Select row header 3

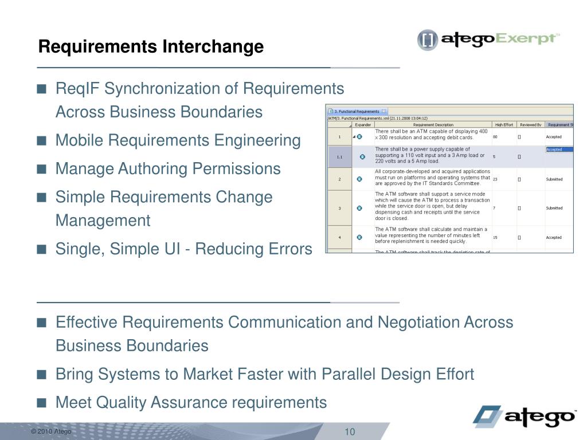pyautogui.click(x=339, y=208)
